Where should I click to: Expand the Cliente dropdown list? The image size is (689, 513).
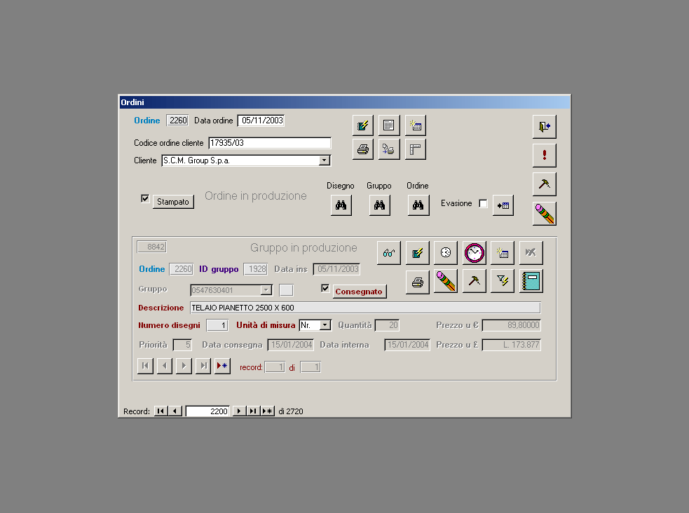(x=325, y=160)
